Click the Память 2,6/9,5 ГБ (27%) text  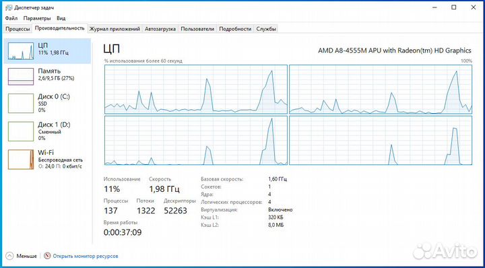(x=56, y=75)
